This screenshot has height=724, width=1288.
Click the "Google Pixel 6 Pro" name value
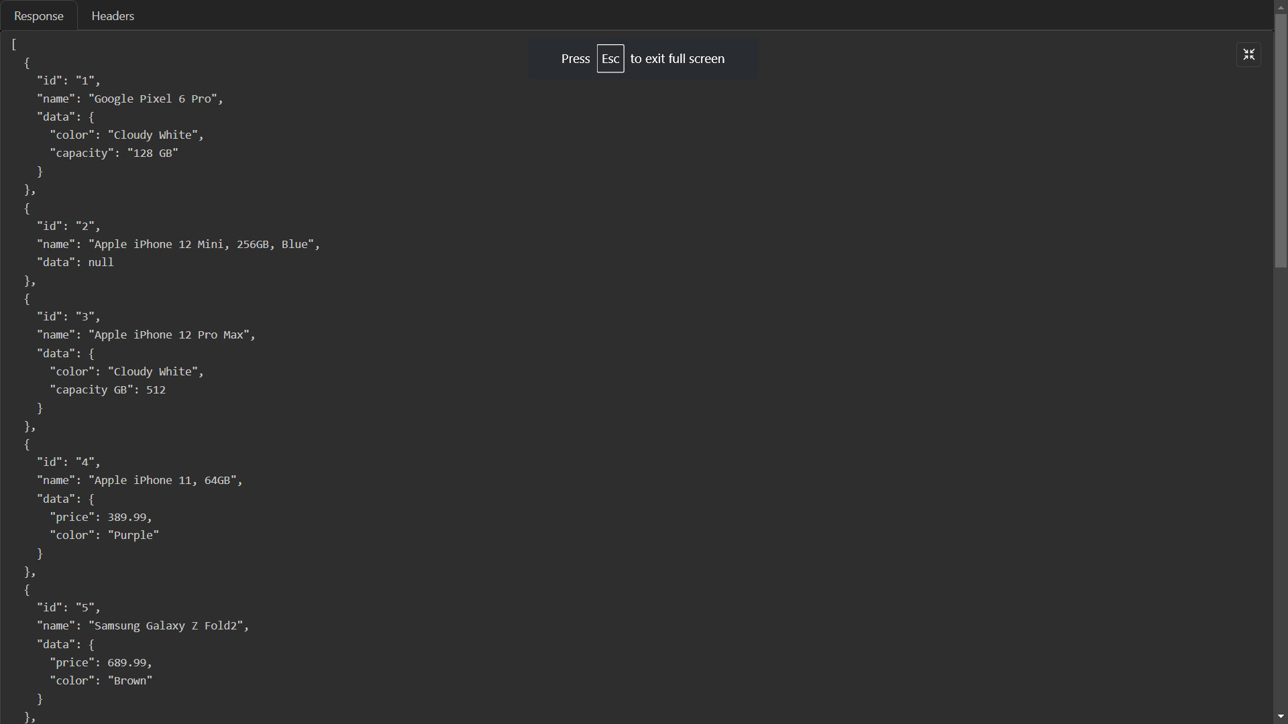[153, 99]
